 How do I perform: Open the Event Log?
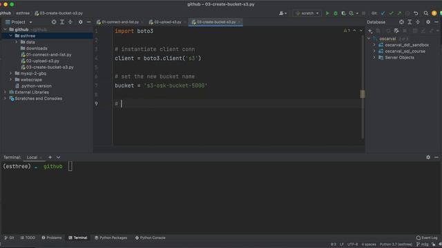tap(427, 238)
